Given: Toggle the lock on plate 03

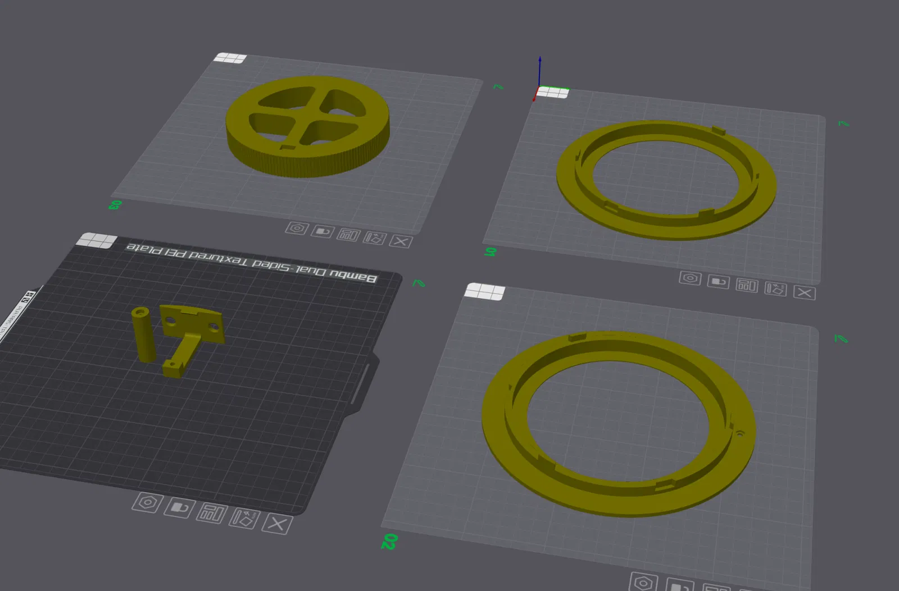Looking at the screenshot, I should click(323, 231).
